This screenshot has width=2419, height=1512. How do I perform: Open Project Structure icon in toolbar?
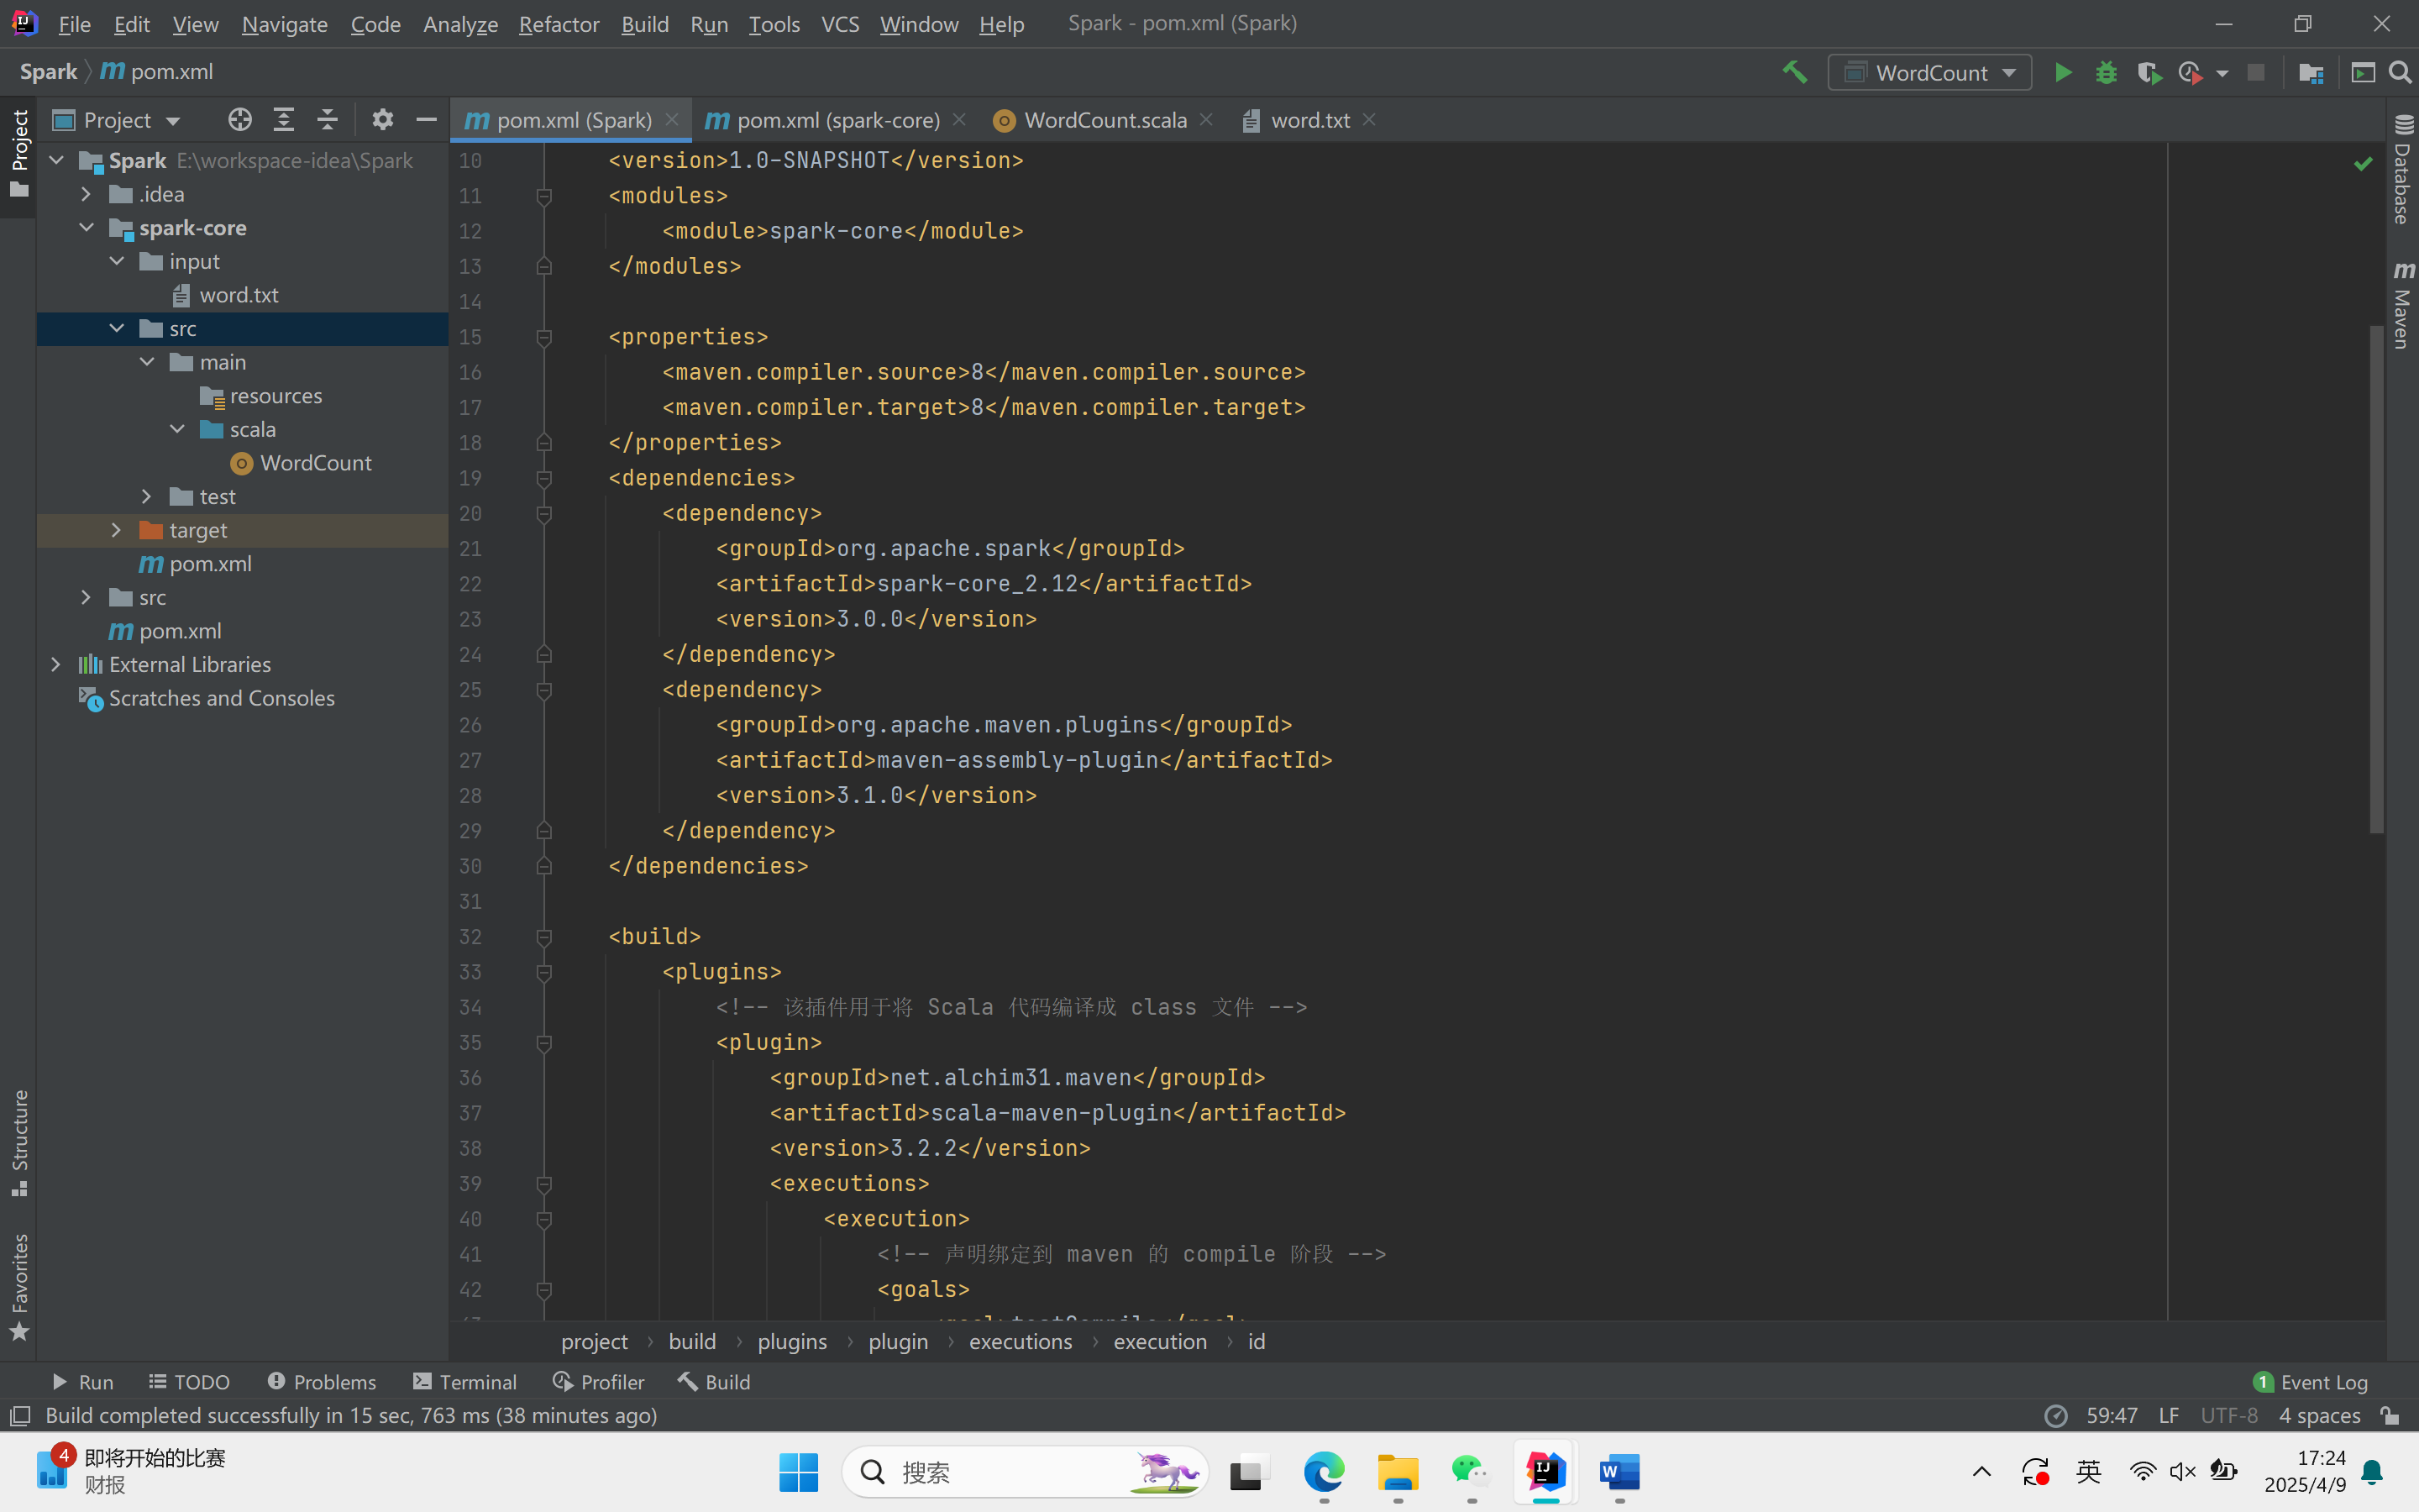tap(2310, 72)
